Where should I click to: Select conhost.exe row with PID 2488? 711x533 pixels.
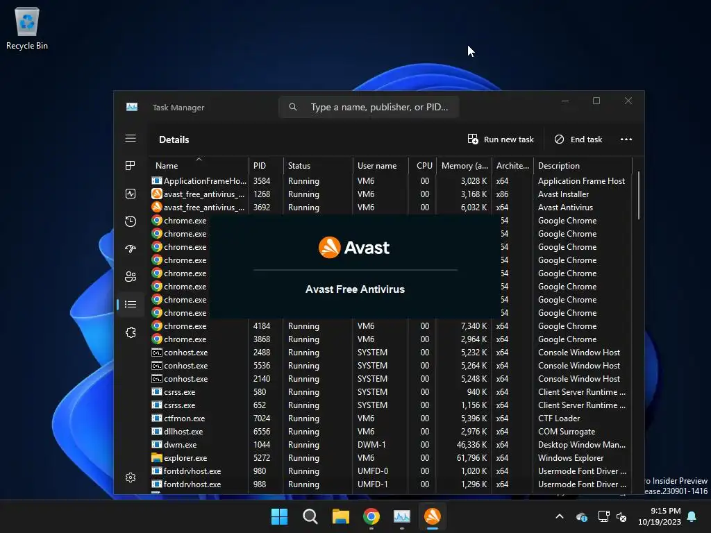(x=390, y=352)
